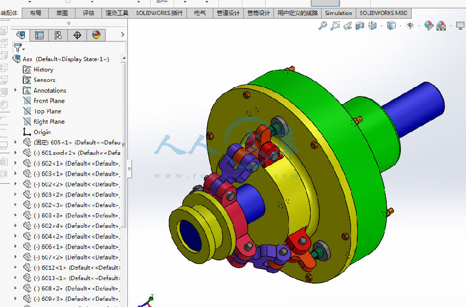Expand the 601.swd<2> component node
Image resolution: width=466 pixels, height=307 pixels.
[x=16, y=152]
